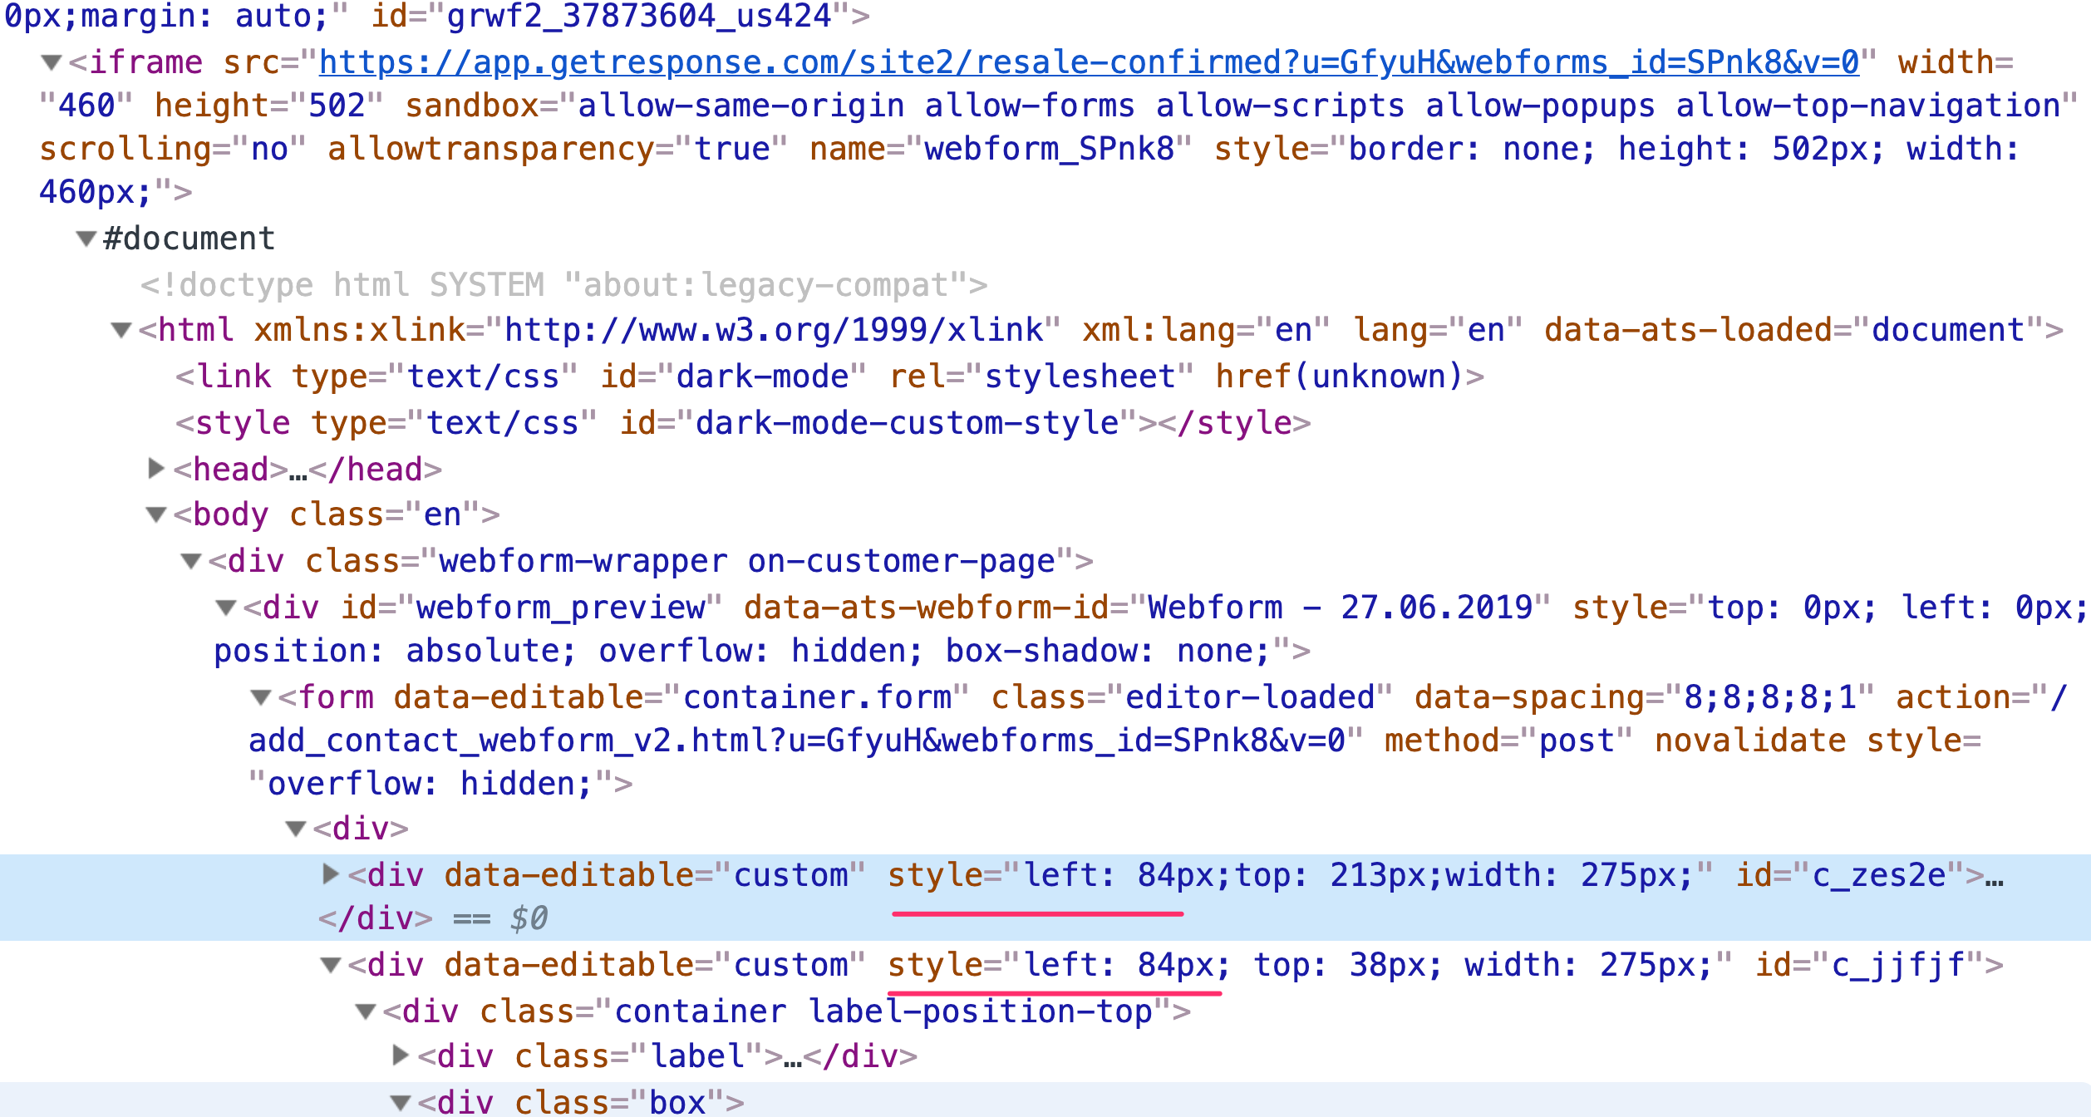The width and height of the screenshot is (2091, 1117).
Task: Collapse the #document node
Action: pyautogui.click(x=86, y=239)
